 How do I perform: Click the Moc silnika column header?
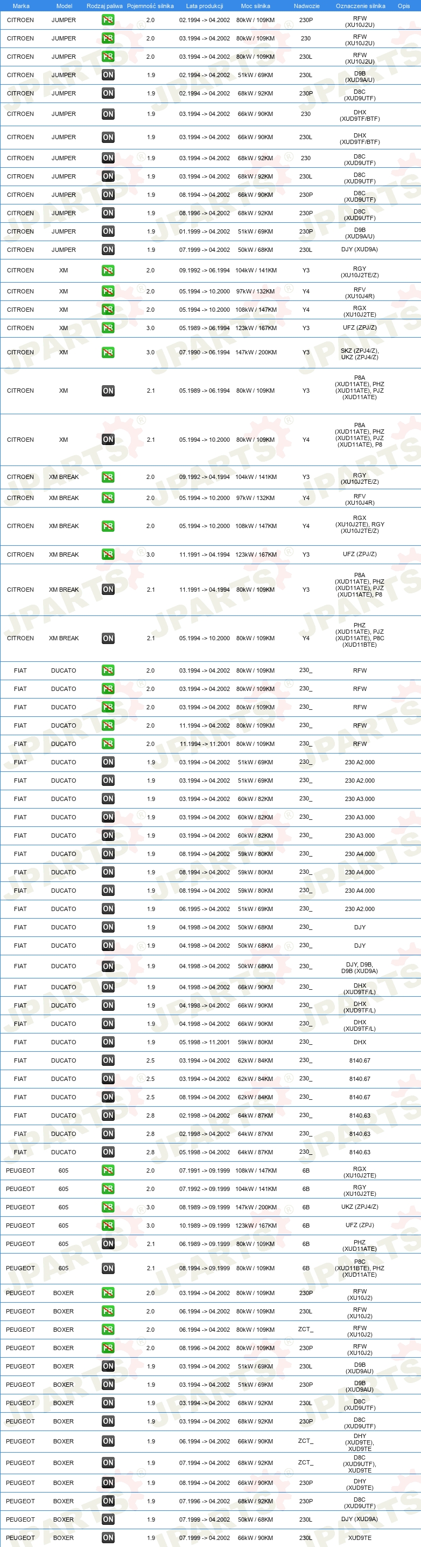click(x=256, y=6)
